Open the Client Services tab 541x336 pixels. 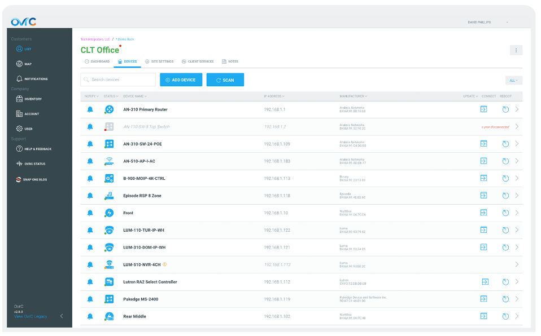[x=198, y=61]
